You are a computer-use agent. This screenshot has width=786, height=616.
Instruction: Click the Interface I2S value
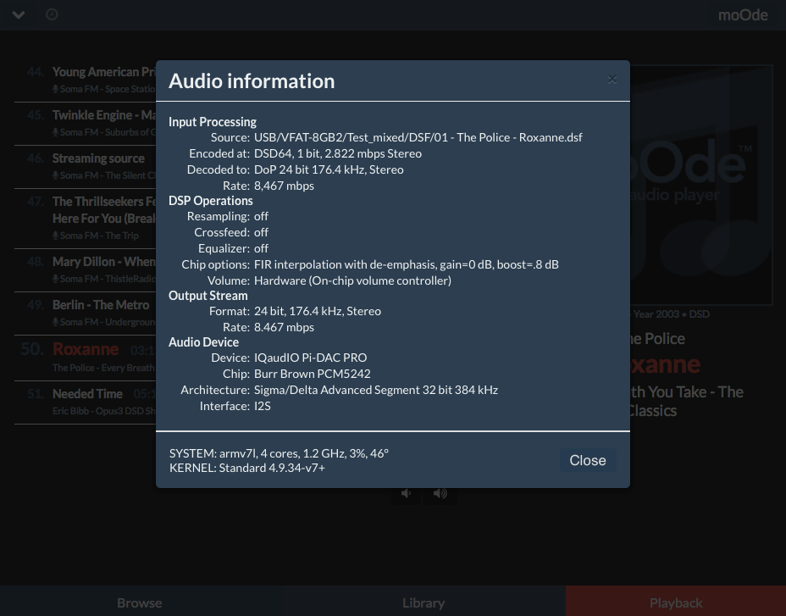(263, 406)
